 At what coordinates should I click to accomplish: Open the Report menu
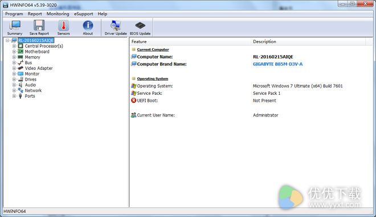[35, 14]
